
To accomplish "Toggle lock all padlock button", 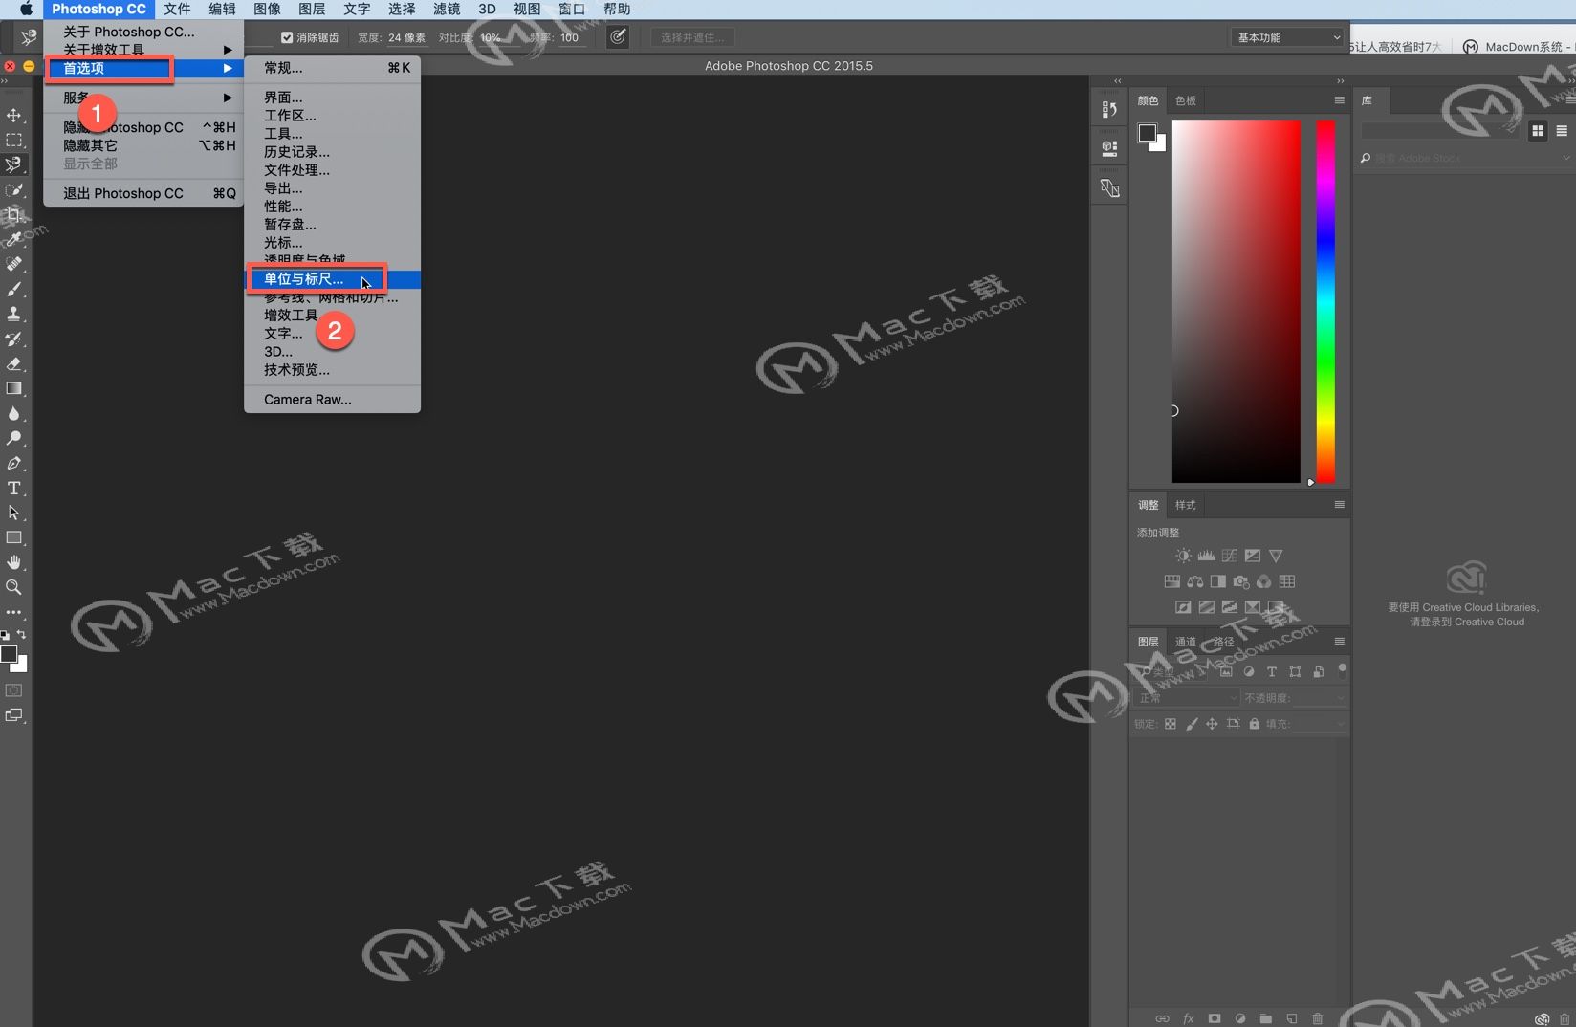I will tap(1255, 724).
